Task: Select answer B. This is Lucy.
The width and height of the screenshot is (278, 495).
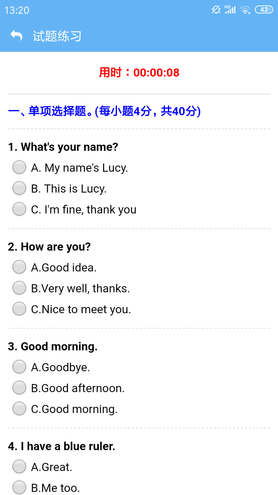Action: 19,188
